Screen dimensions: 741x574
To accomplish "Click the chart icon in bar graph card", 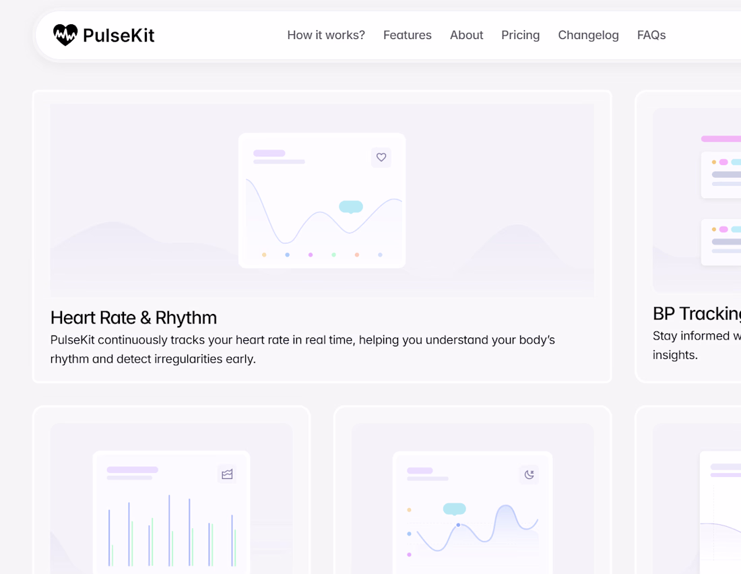I will pos(227,474).
